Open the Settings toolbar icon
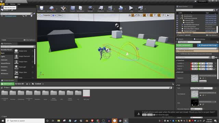The height and width of the screenshot is (123, 219). point(90,9)
